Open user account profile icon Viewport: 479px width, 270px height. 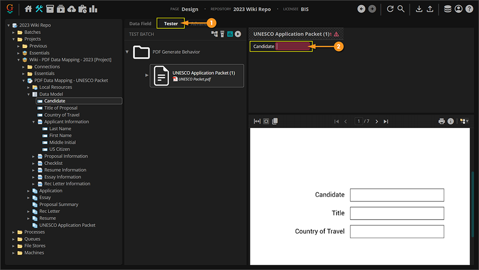[458, 9]
